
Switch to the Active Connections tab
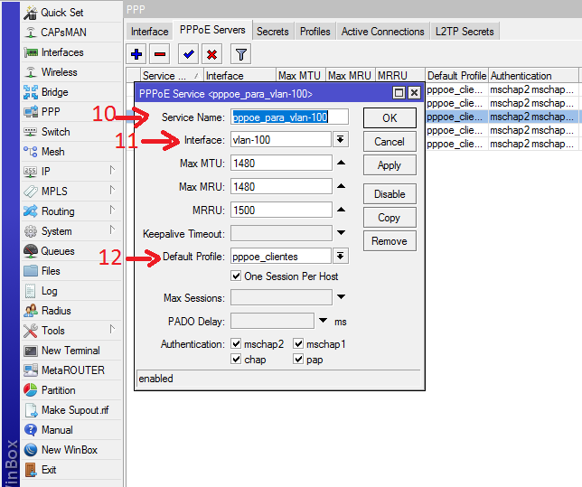[382, 32]
